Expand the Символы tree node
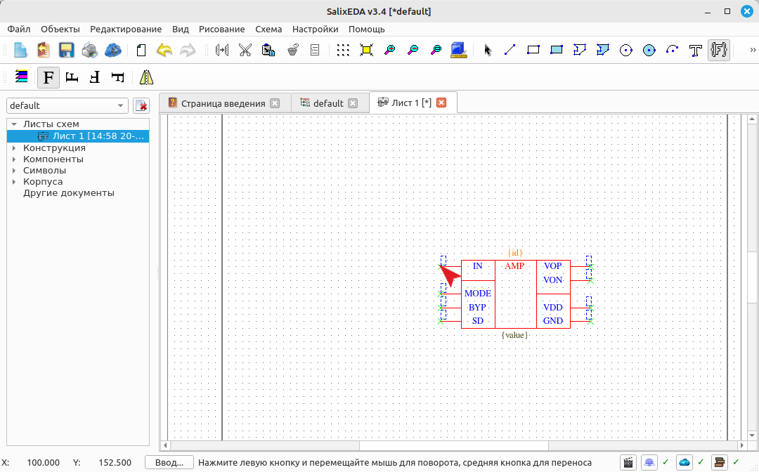Image resolution: width=759 pixels, height=472 pixels. coord(14,170)
